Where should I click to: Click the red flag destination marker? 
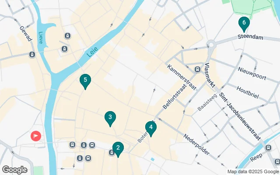pos(36,136)
